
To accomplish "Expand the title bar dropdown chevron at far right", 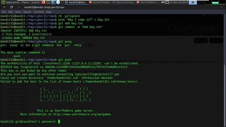I will (222, 7).
